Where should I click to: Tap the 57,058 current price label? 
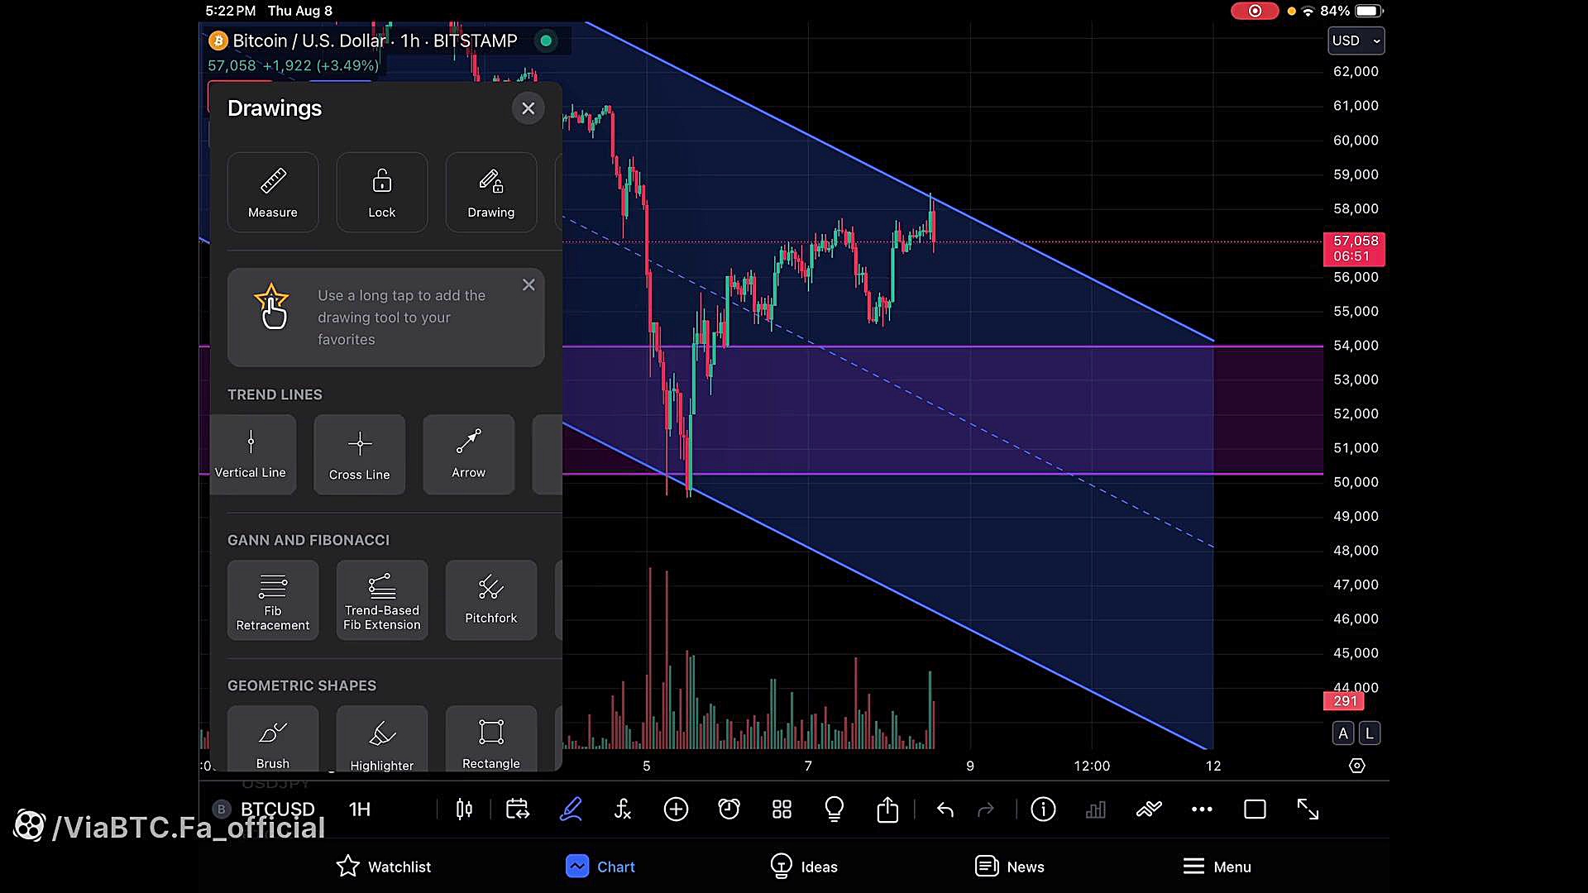point(1355,248)
